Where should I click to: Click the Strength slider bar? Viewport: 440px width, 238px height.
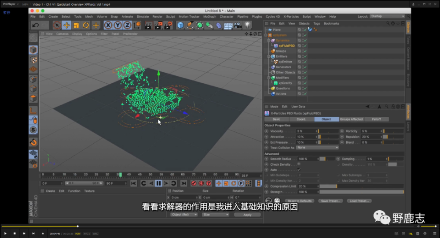point(362,192)
